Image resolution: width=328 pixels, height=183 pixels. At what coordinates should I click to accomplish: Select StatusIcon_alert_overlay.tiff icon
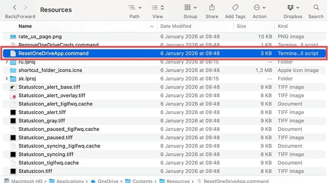click(x=13, y=96)
